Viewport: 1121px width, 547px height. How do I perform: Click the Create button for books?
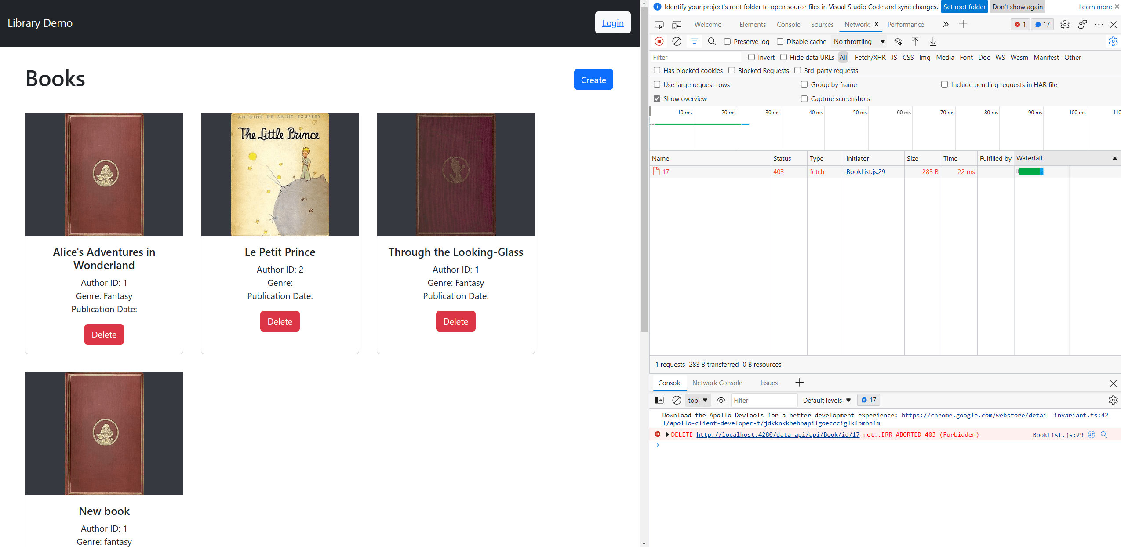pyautogui.click(x=593, y=80)
